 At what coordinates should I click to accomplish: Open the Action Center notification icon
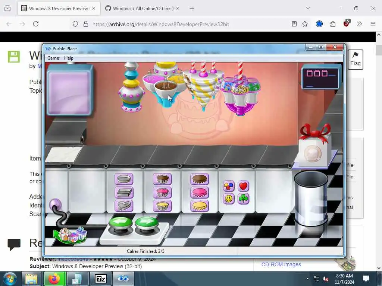366,279
